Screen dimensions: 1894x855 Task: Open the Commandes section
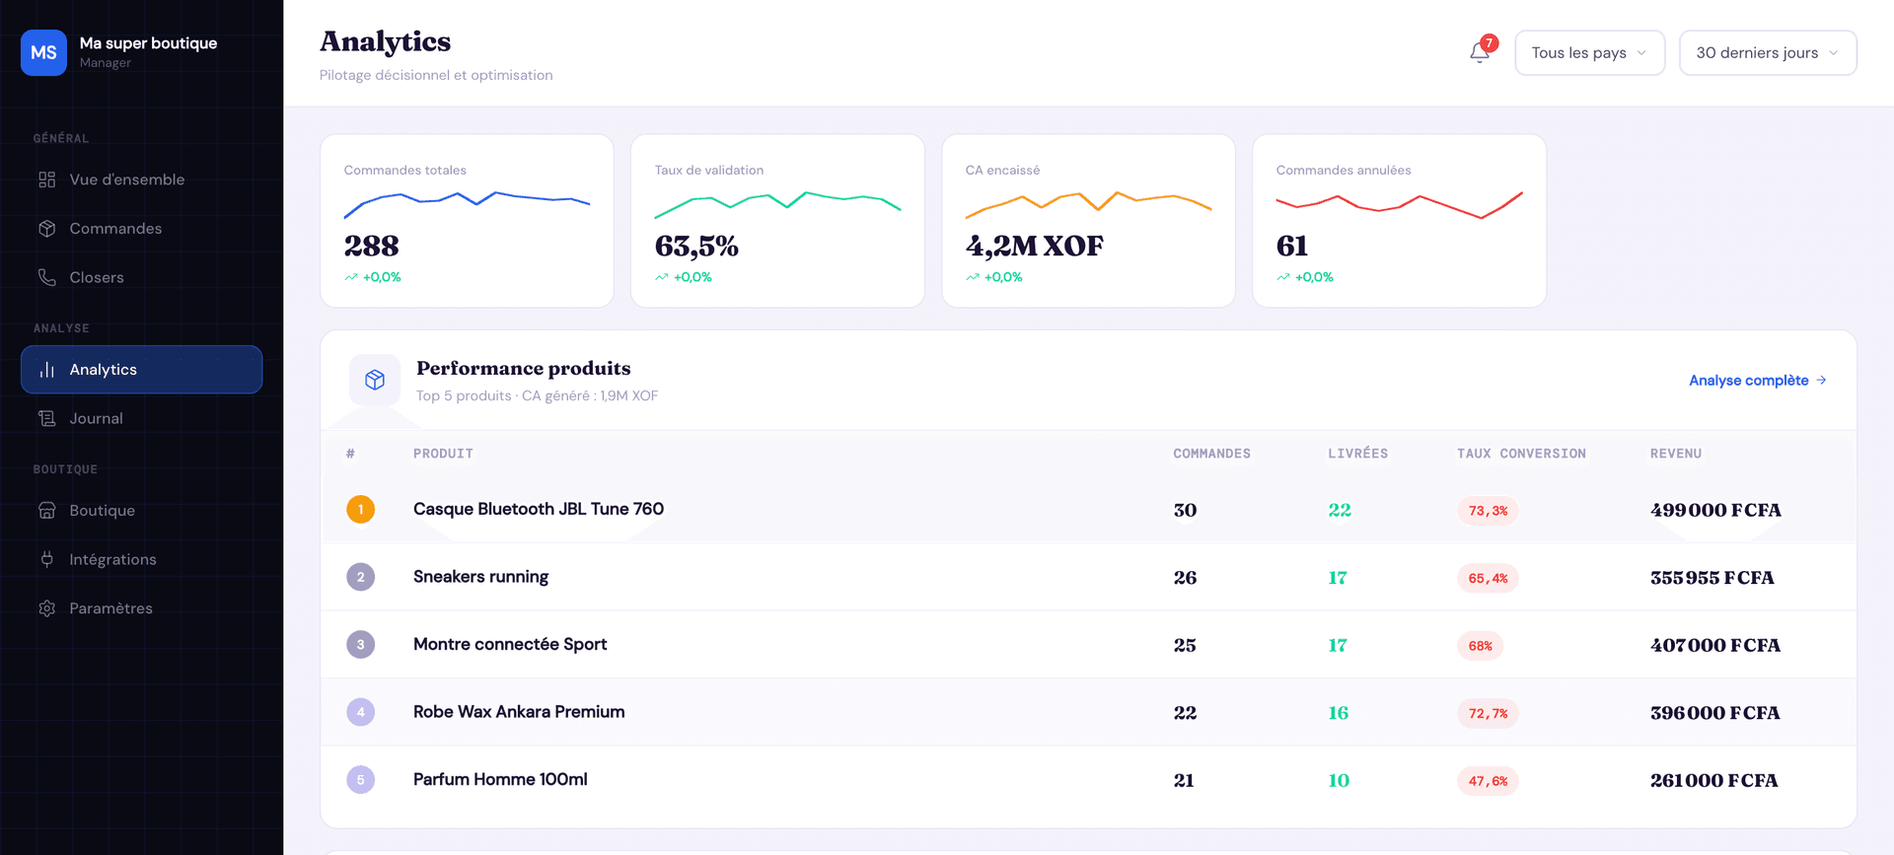(142, 229)
